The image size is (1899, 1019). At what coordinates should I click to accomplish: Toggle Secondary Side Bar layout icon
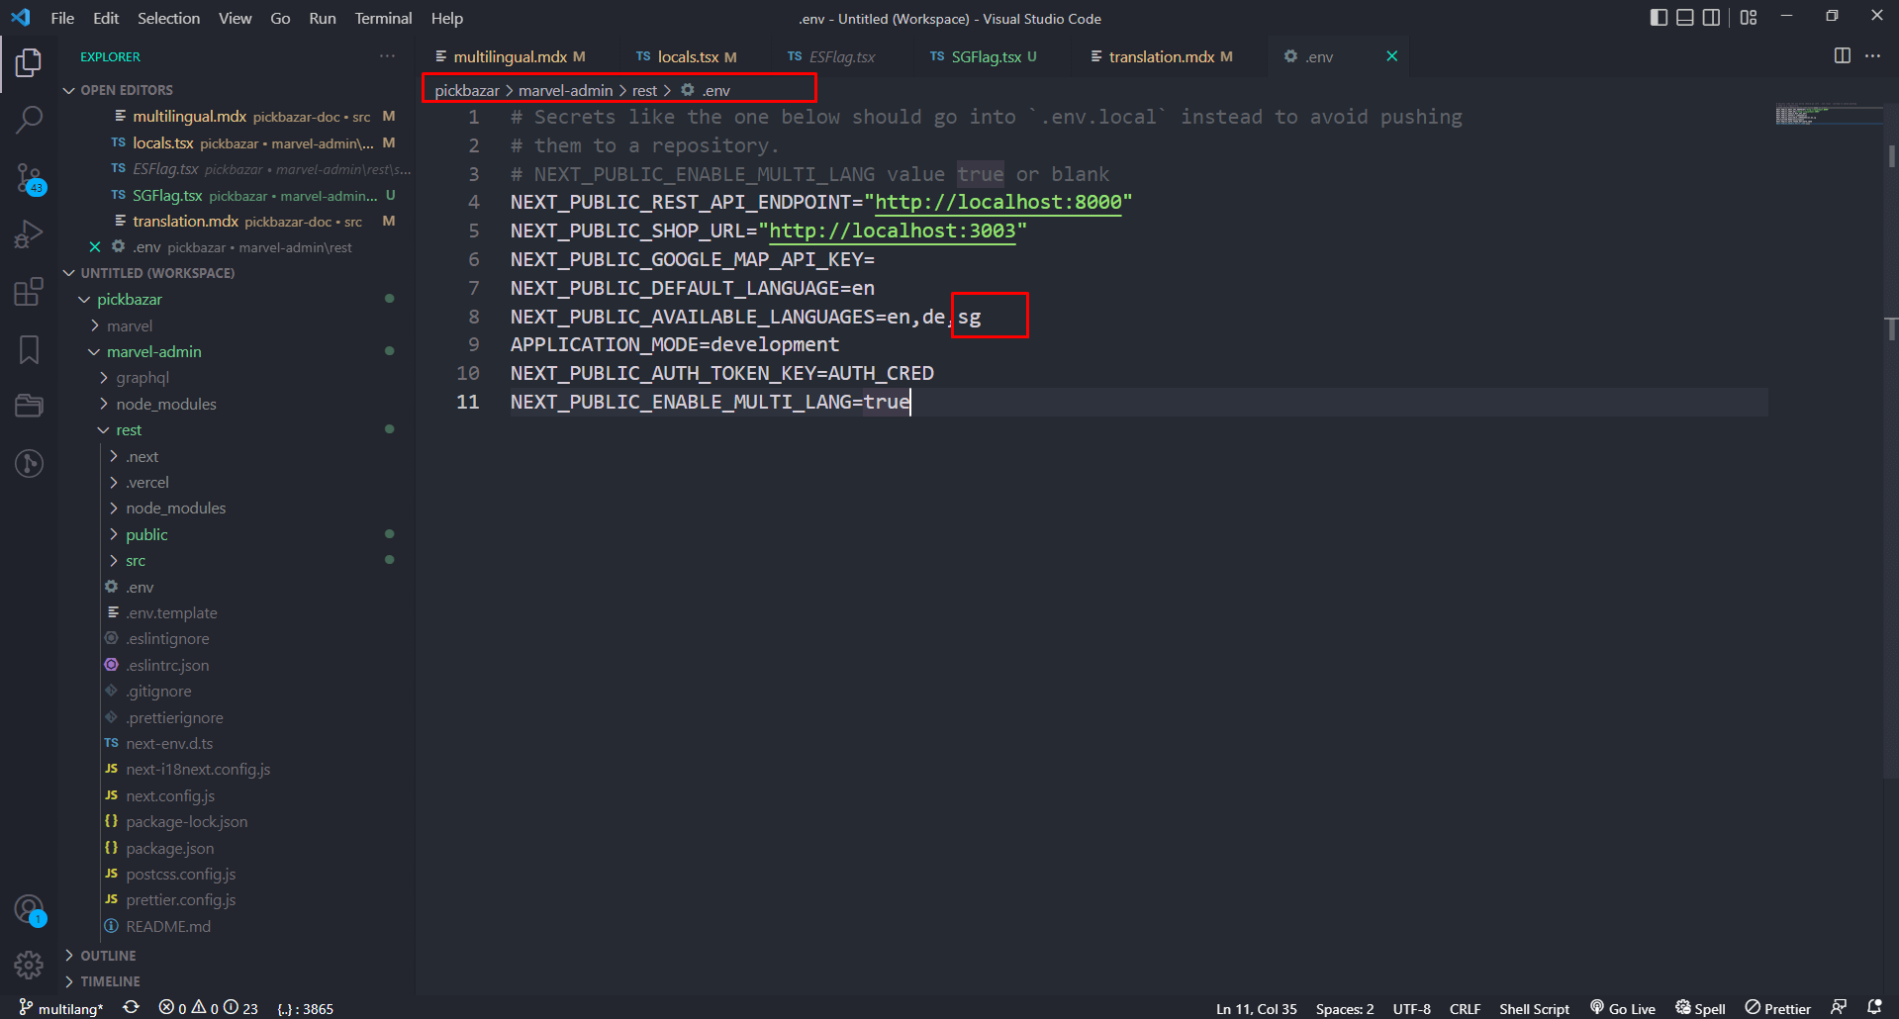tap(1711, 18)
